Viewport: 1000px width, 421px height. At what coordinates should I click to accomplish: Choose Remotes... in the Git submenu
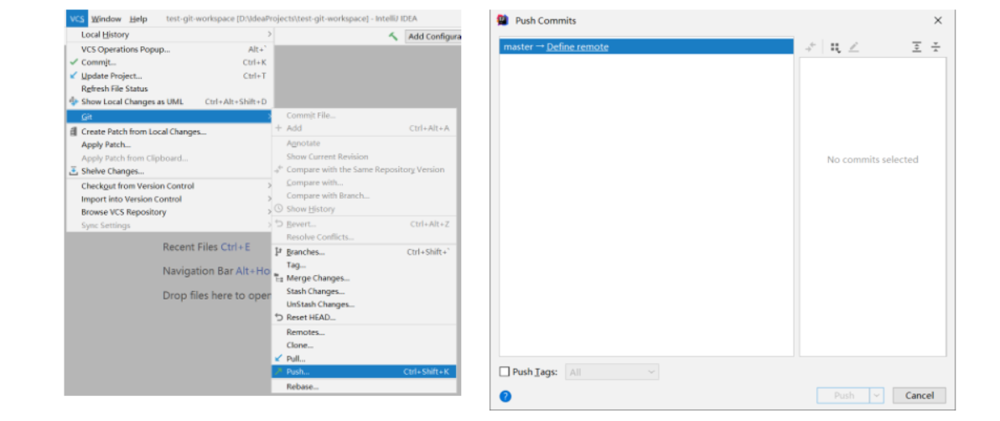pos(364,332)
